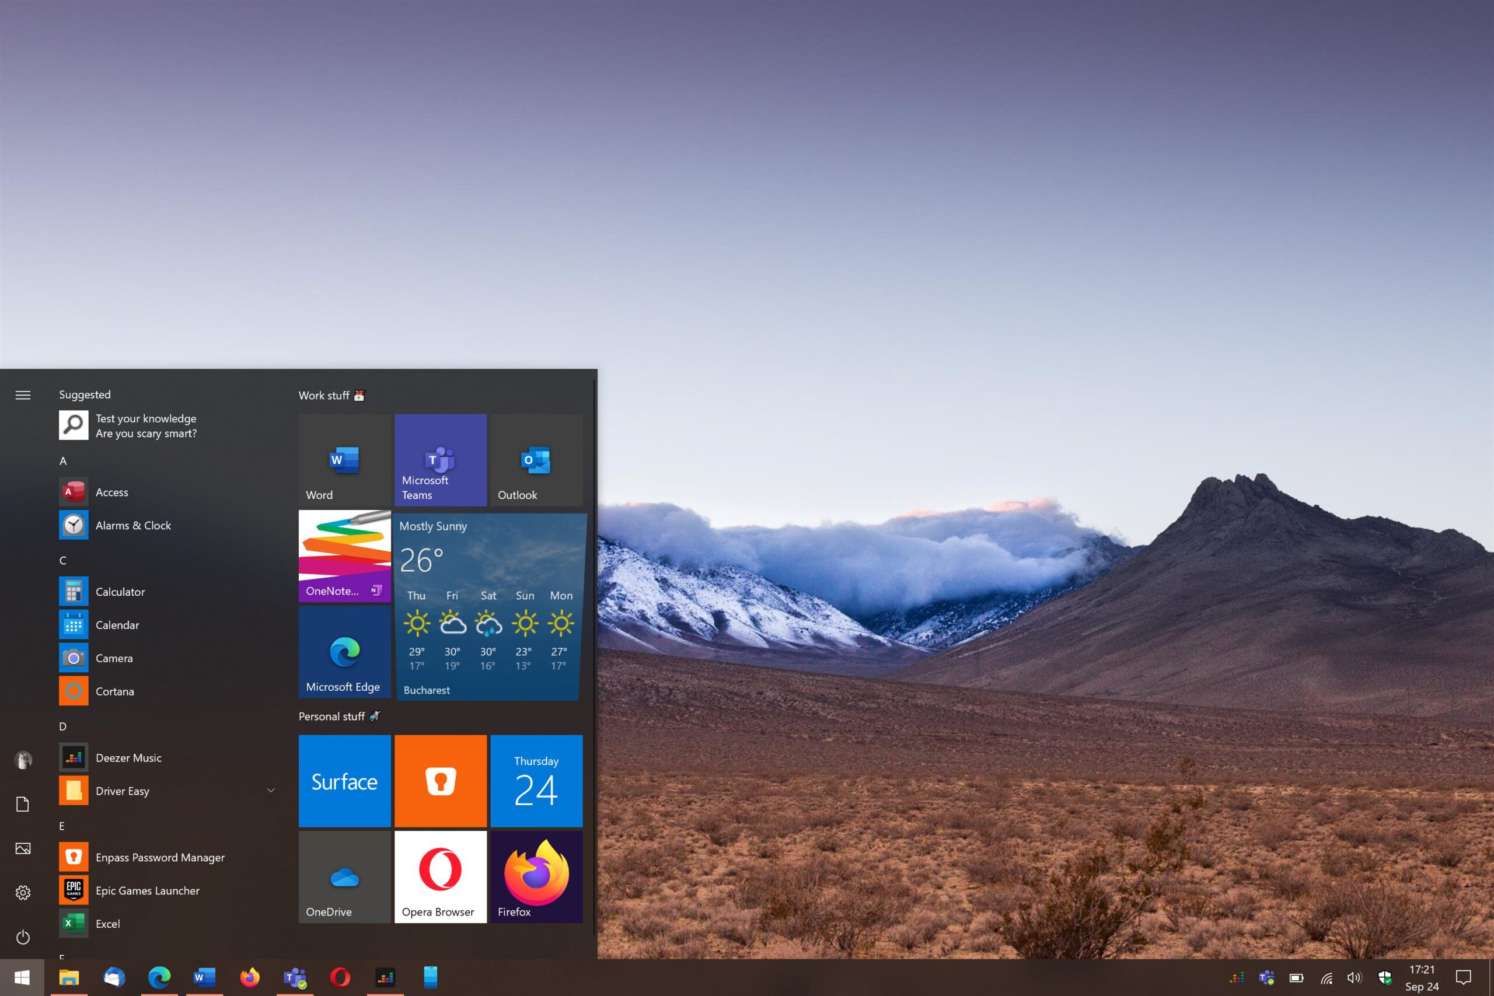The height and width of the screenshot is (996, 1494).
Task: Open File Explorer from taskbar
Action: click(69, 977)
